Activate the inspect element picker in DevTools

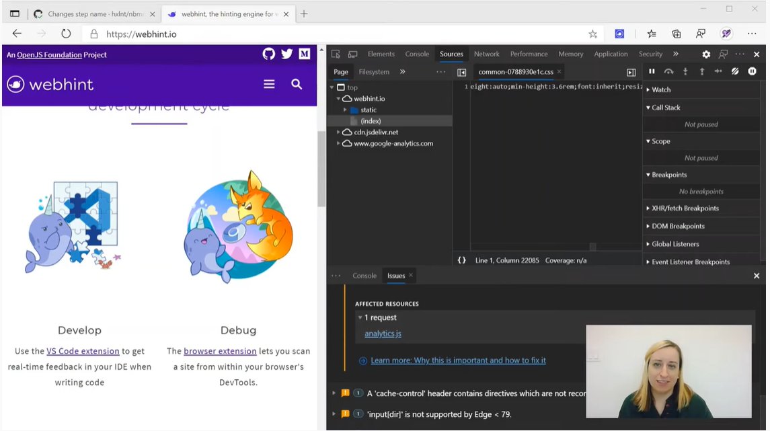[x=336, y=54]
